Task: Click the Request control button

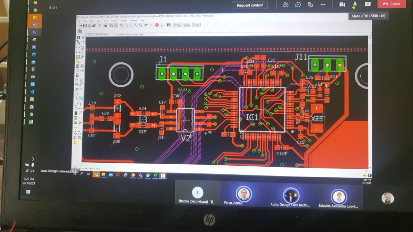Action: pos(250,5)
